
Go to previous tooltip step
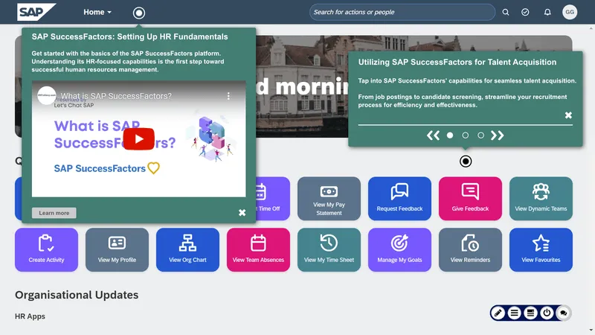click(x=433, y=135)
